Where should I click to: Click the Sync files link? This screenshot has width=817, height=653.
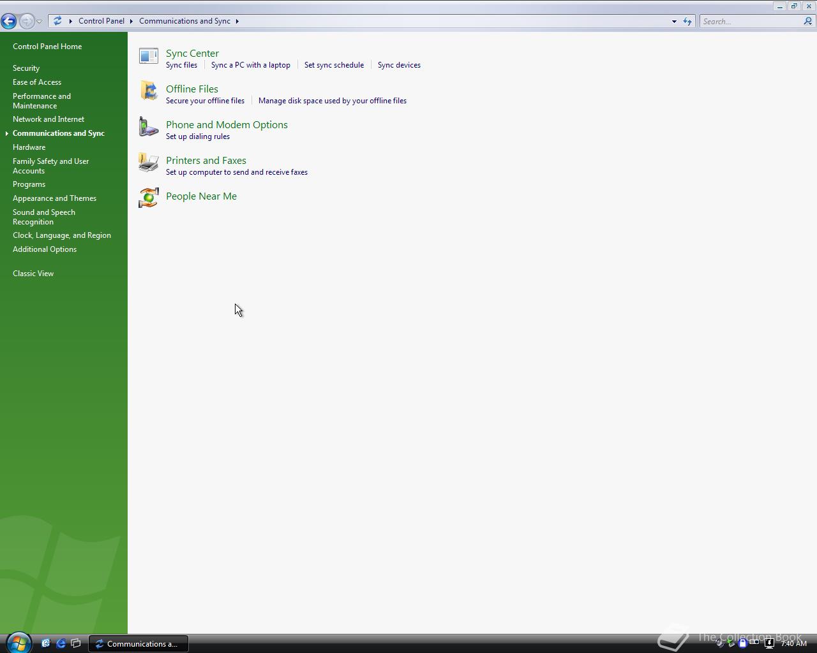181,65
